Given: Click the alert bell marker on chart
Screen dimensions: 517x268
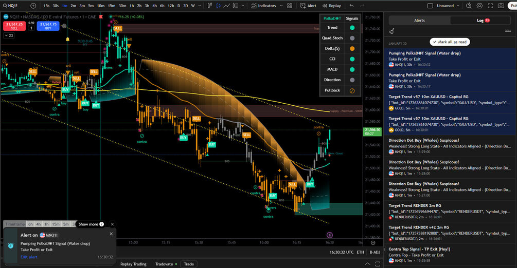Looking at the screenshot, I should point(67,39).
